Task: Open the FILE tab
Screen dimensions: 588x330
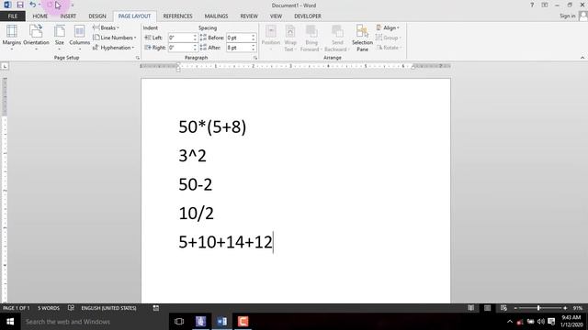Action: click(13, 16)
